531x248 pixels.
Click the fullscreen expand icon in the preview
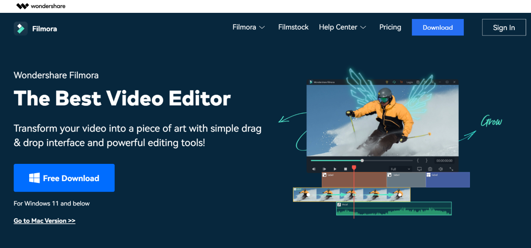coord(451,169)
